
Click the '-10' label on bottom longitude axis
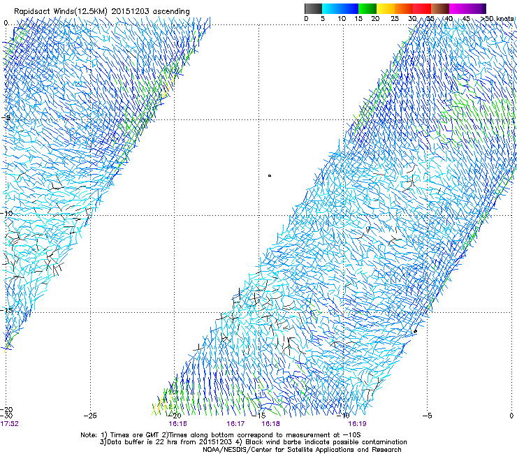(344, 416)
